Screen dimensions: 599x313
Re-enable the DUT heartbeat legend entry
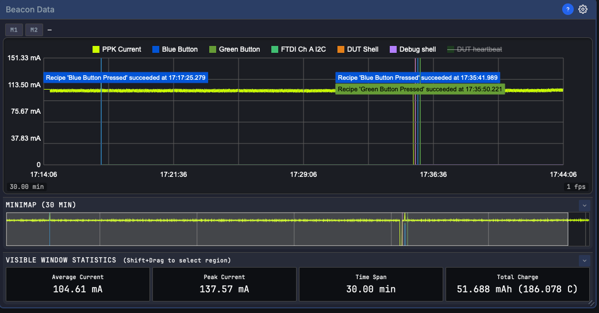[474, 49]
